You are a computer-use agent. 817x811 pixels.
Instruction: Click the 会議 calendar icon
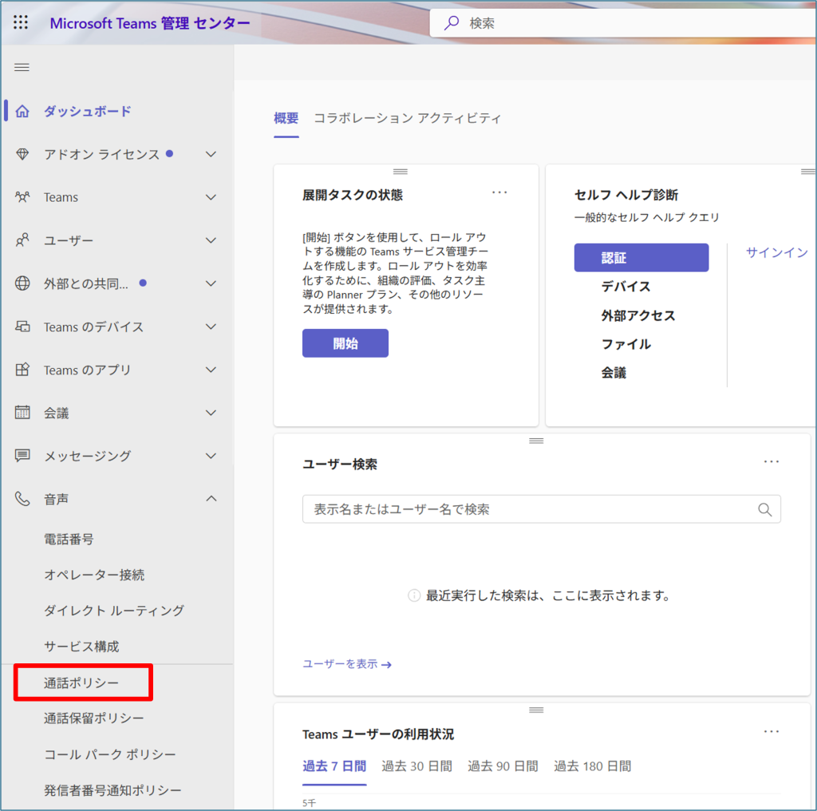[22, 413]
